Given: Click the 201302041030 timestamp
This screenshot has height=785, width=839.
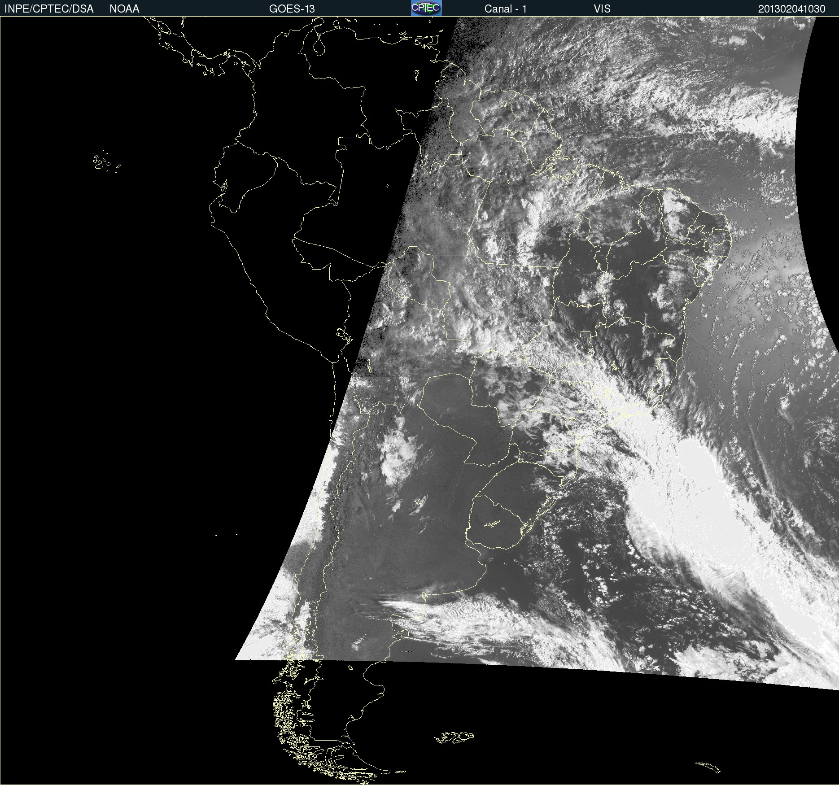Looking at the screenshot, I should [792, 9].
